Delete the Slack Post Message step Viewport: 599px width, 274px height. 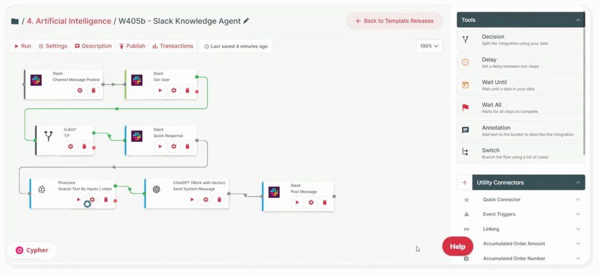(x=325, y=203)
